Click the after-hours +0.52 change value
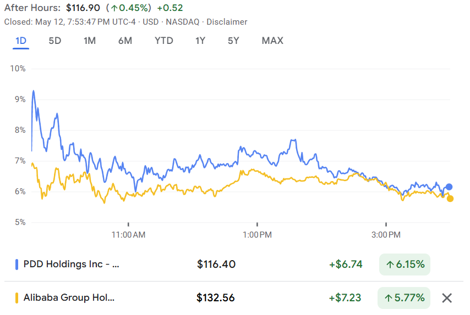The height and width of the screenshot is (315, 470). (x=170, y=8)
